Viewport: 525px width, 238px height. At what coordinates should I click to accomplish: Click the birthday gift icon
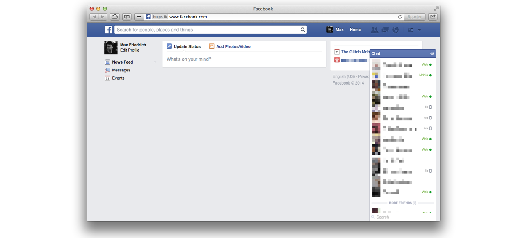pos(337,60)
